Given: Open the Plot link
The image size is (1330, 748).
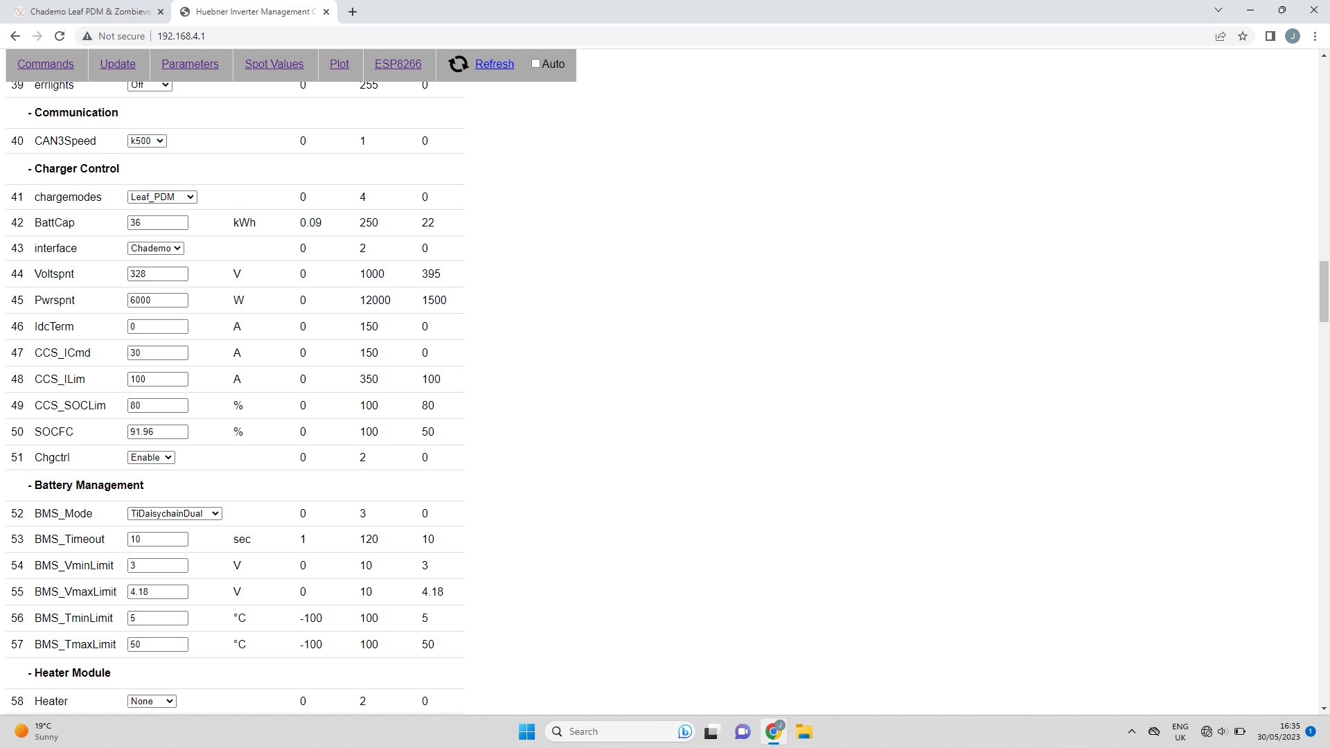Looking at the screenshot, I should click(x=339, y=64).
